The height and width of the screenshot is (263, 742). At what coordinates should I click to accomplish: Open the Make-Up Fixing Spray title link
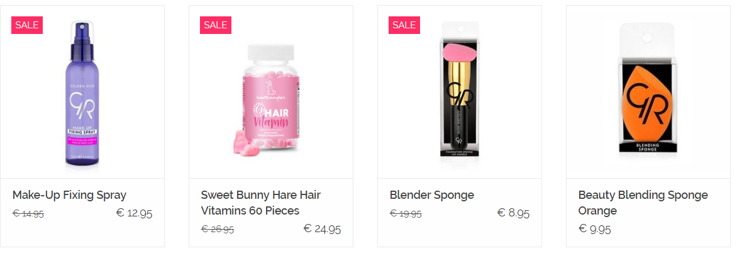(70, 195)
